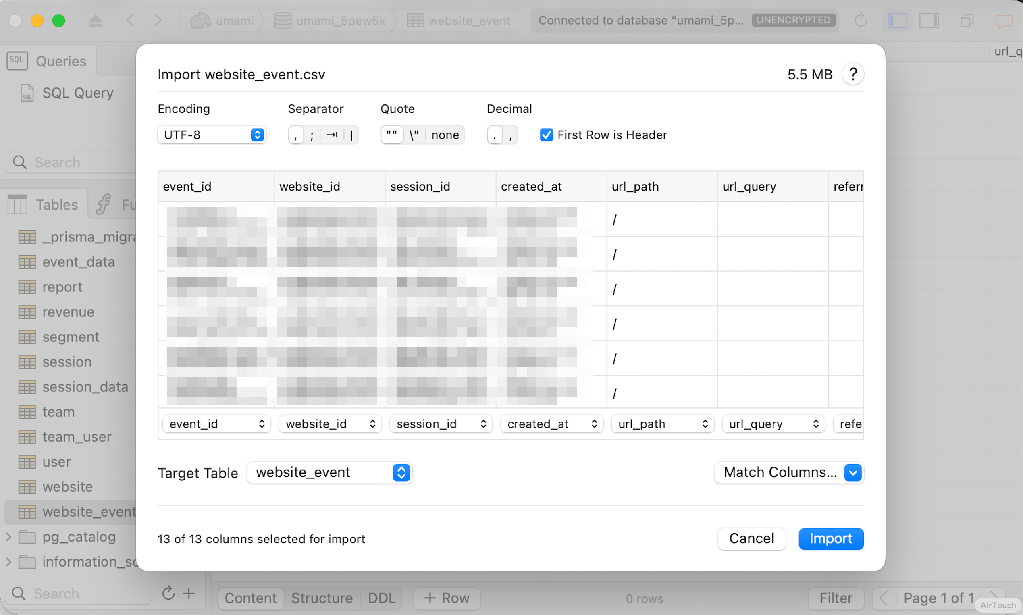
Task: Open the Encoding UTF-8 dropdown
Action: pyautogui.click(x=211, y=135)
